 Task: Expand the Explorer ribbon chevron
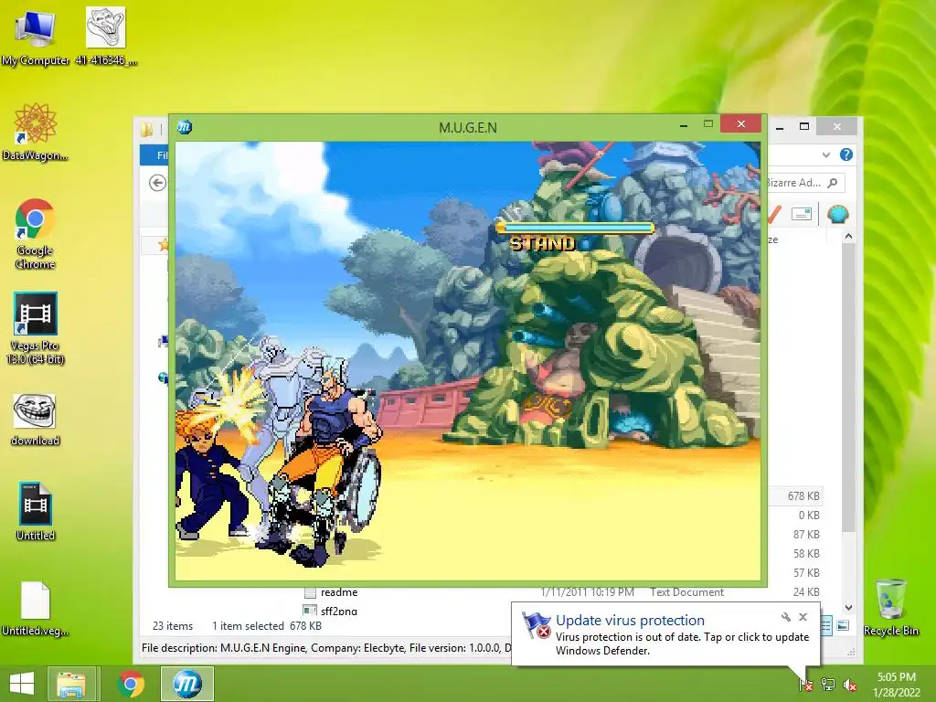pyautogui.click(x=826, y=154)
